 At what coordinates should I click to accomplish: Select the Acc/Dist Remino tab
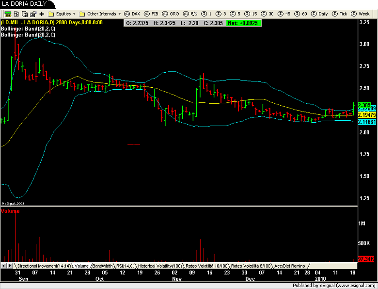click(x=290, y=266)
